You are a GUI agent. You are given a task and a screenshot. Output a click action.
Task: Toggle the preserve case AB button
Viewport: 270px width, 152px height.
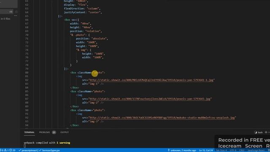tap(11, 12)
